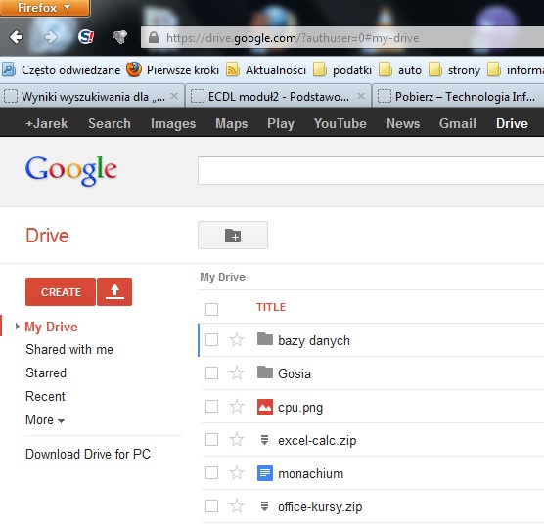The height and width of the screenshot is (525, 544).
Task: Click the cpu.png image file icon
Action: point(265,407)
